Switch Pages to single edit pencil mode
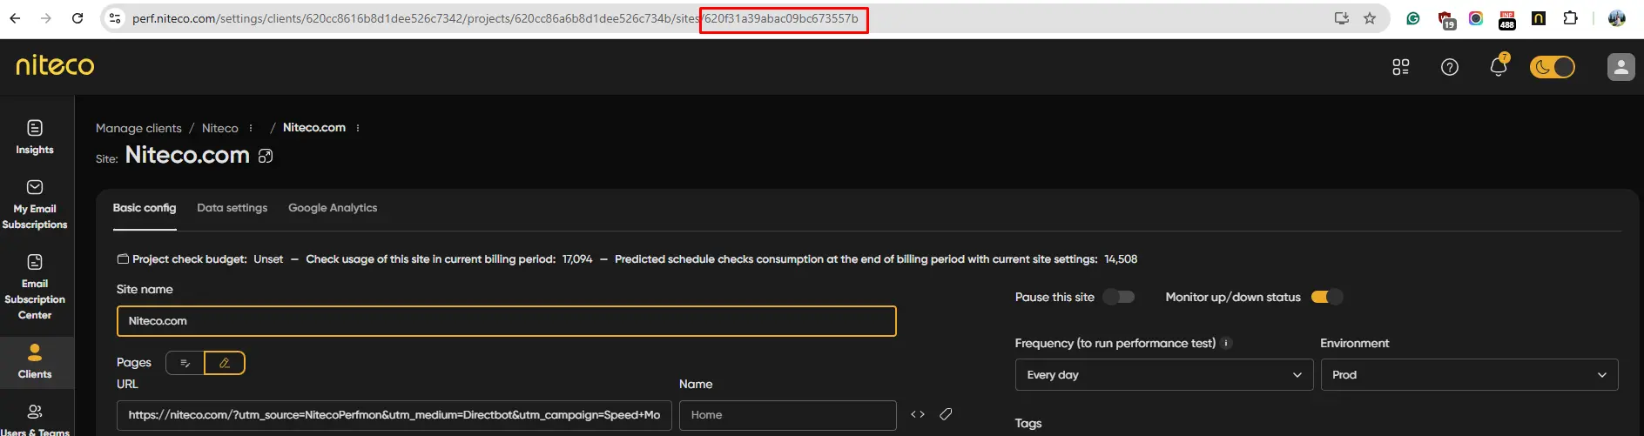Image resolution: width=1644 pixels, height=436 pixels. pyautogui.click(x=225, y=363)
